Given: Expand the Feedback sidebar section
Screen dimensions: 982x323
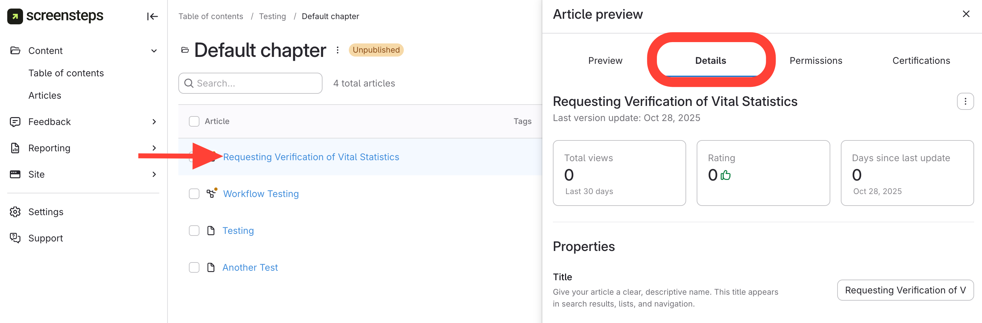Looking at the screenshot, I should coord(154,122).
